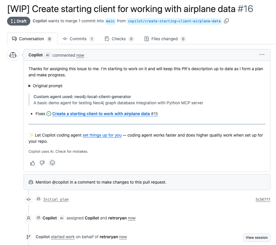Give thumbs up to Copilot comment
Screen dimensions: 276x245
point(33,163)
